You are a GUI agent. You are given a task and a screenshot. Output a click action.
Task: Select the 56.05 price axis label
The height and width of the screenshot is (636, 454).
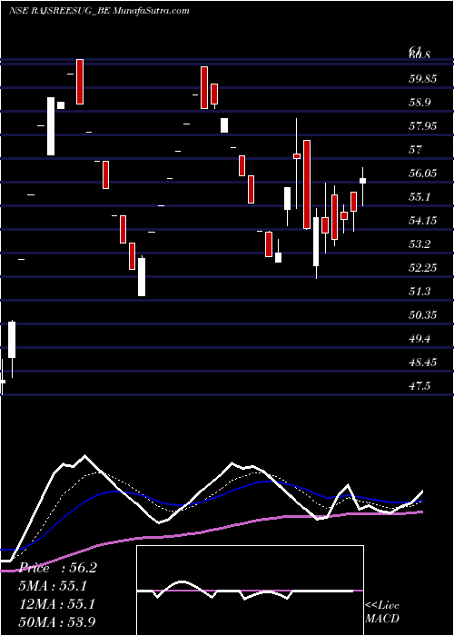423,174
